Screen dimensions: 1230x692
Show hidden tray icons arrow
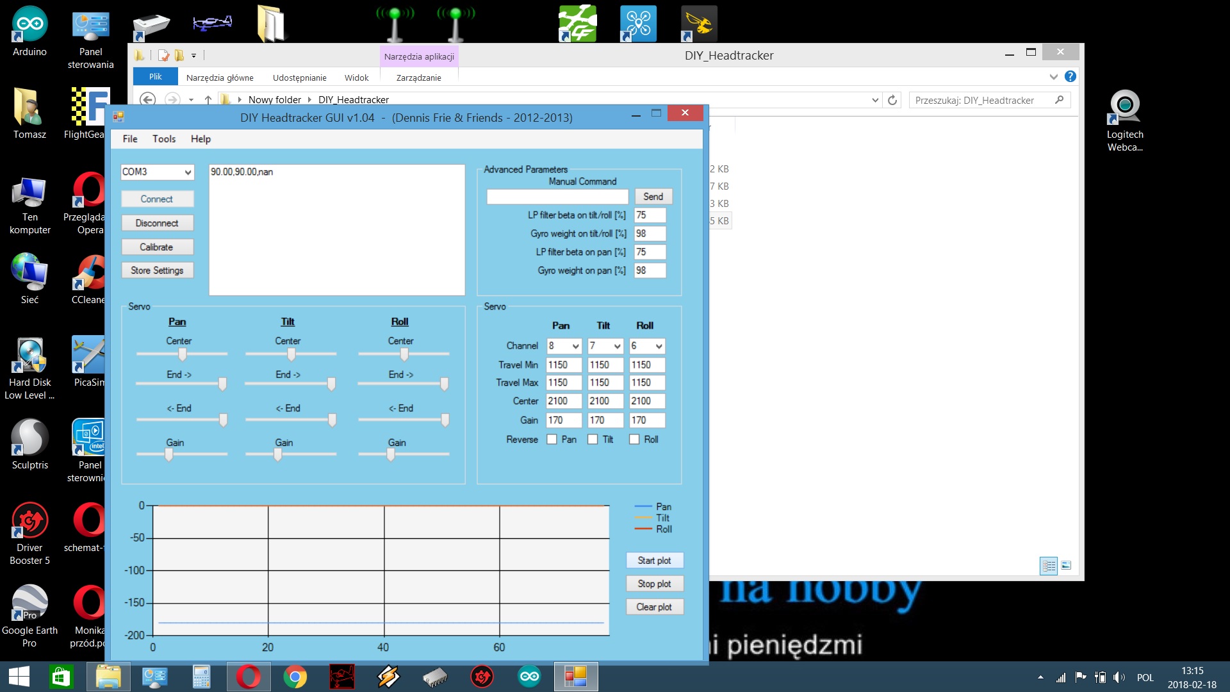tap(1040, 677)
